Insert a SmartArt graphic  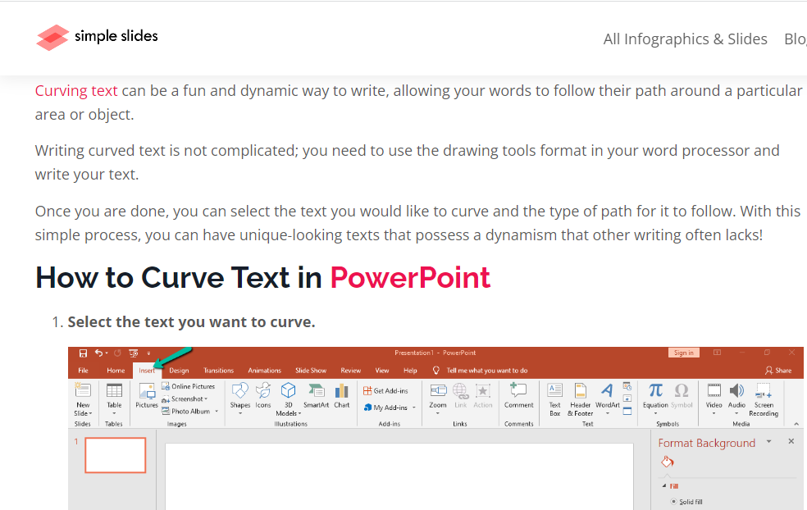click(x=316, y=395)
